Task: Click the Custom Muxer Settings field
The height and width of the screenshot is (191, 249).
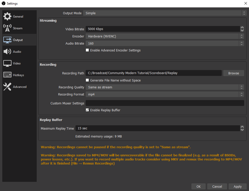Action: pyautogui.click(x=165, y=103)
